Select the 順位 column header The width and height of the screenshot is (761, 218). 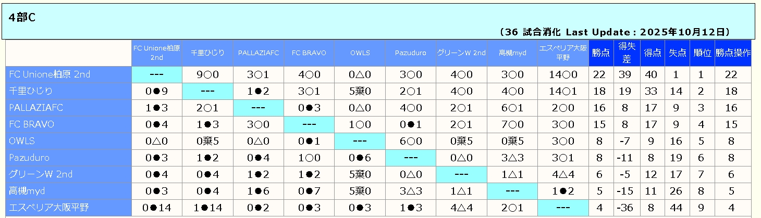(x=702, y=53)
